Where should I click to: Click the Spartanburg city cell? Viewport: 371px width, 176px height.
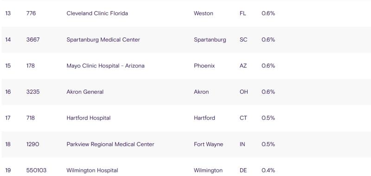pos(210,40)
